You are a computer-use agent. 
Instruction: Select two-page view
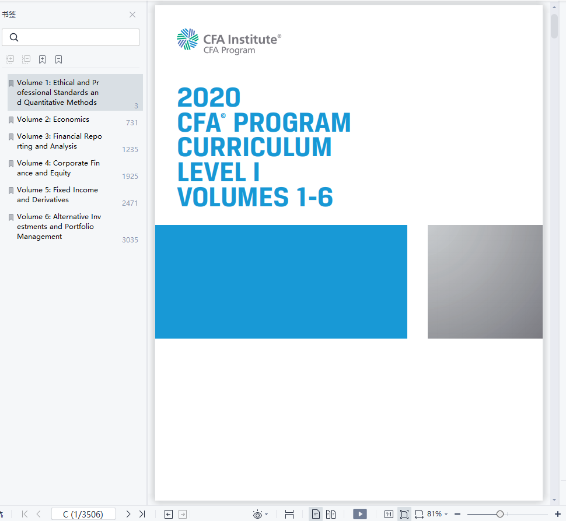(x=331, y=514)
